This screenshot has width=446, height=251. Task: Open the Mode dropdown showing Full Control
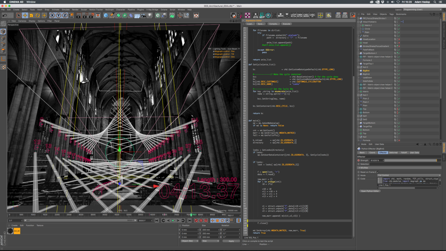coord(409,175)
